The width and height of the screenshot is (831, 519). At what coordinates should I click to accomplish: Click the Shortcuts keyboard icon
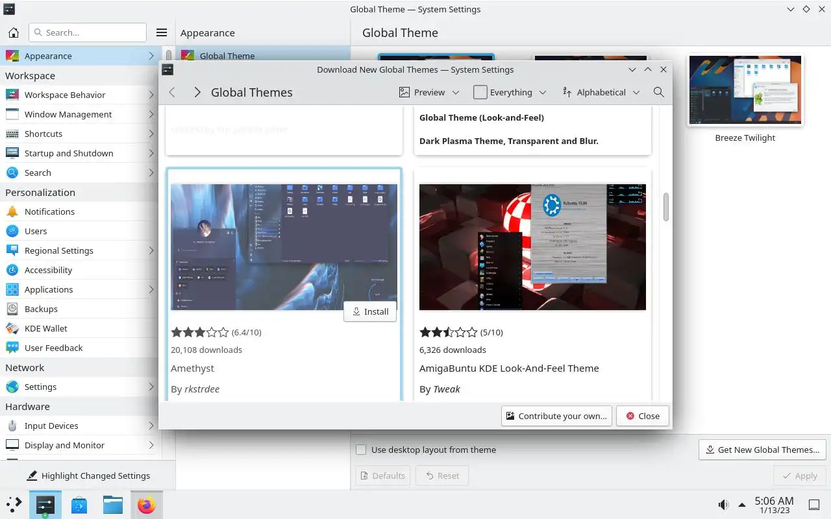pyautogui.click(x=12, y=134)
